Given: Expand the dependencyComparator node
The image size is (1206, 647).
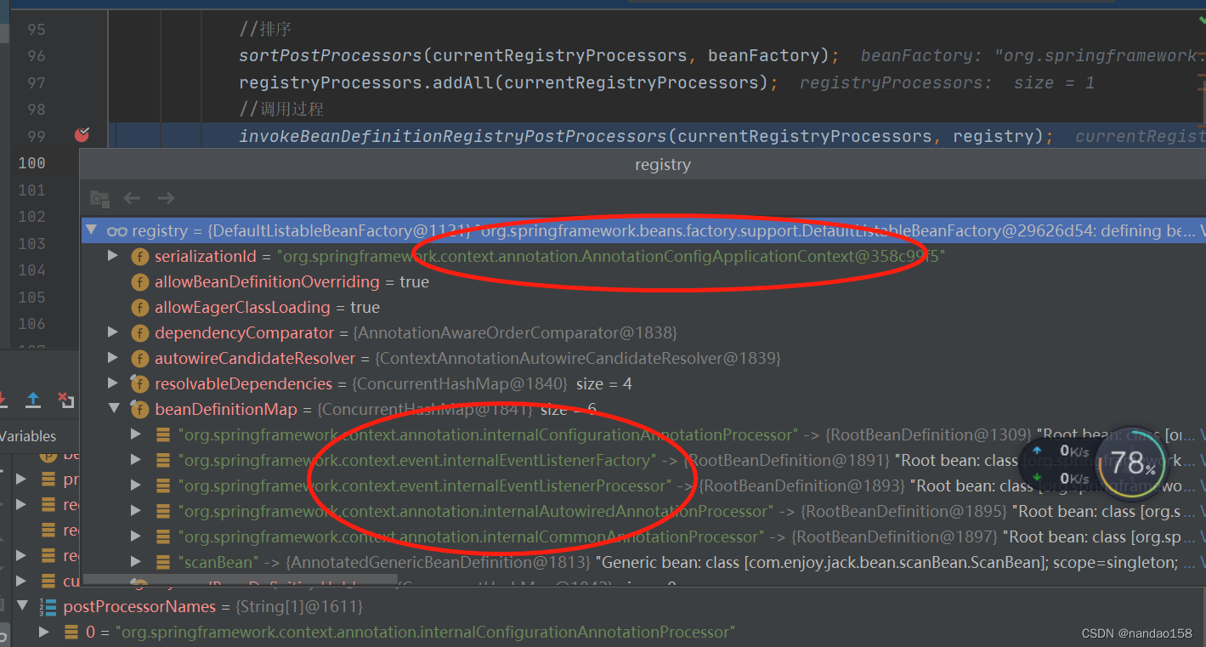Looking at the screenshot, I should (112, 332).
